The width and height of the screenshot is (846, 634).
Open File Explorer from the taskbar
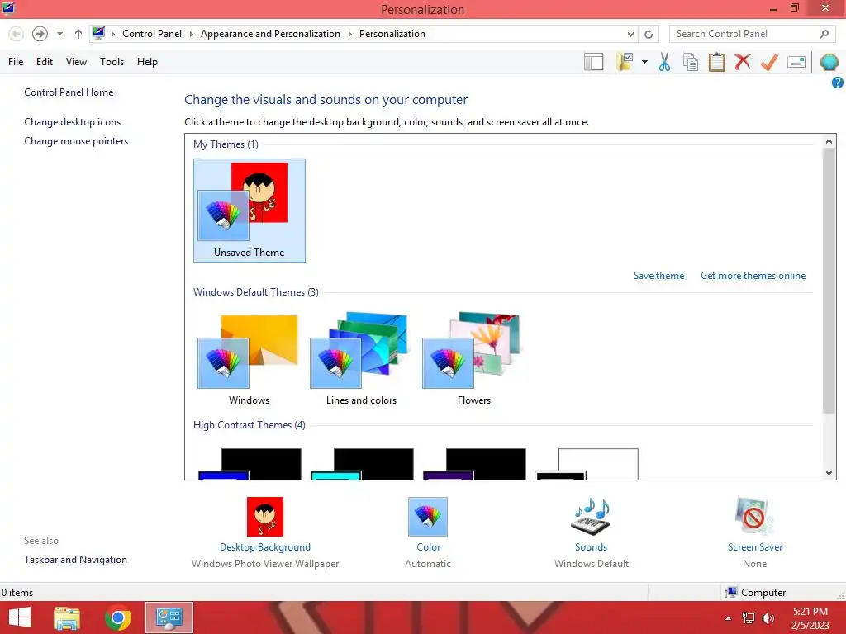67,617
